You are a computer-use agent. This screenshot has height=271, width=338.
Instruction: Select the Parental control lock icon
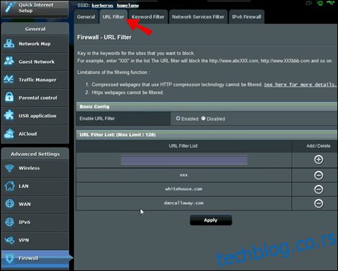(9, 97)
